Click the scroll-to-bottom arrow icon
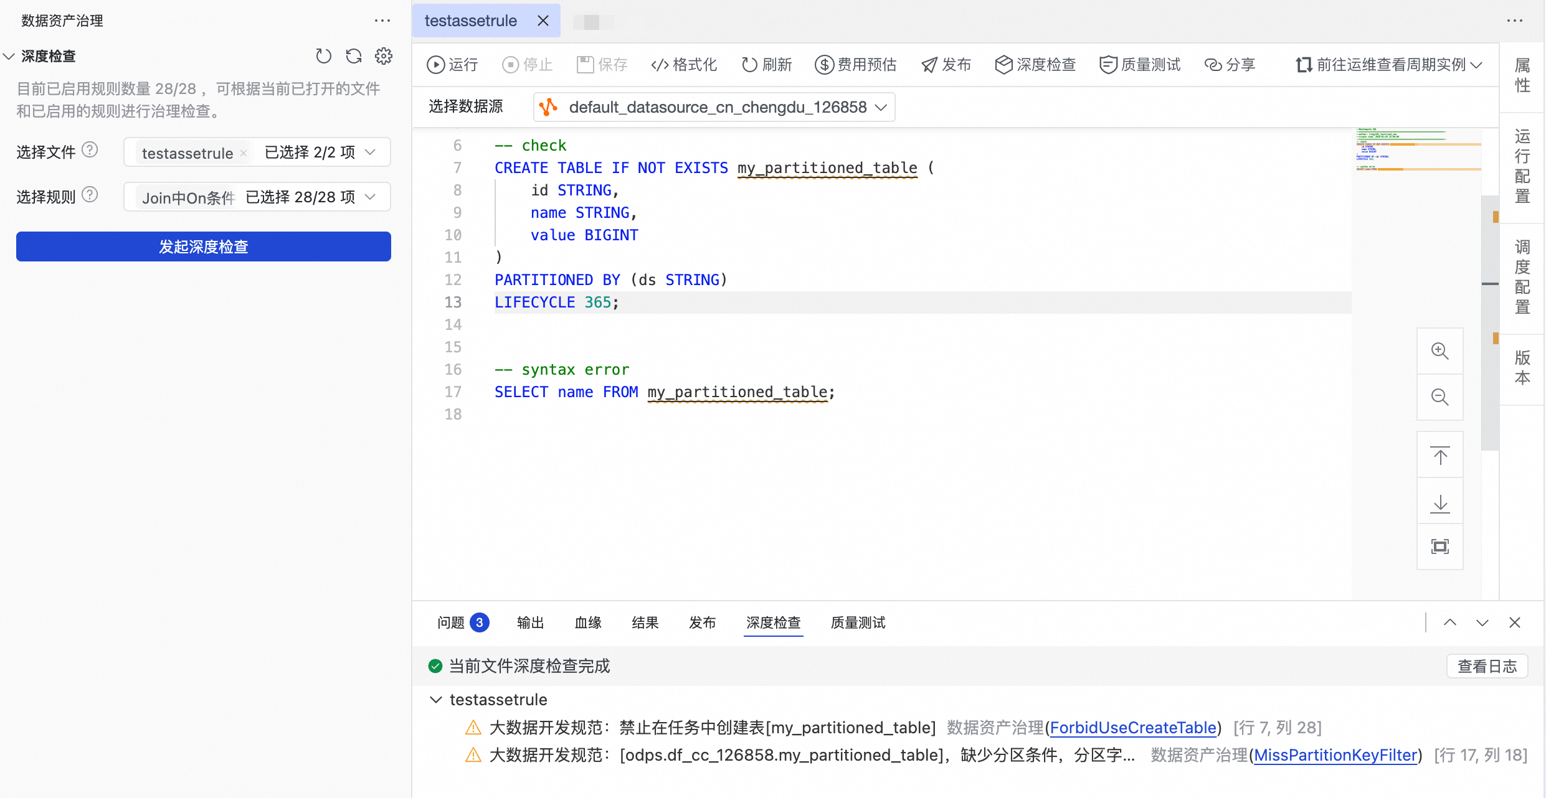 pyautogui.click(x=1439, y=503)
